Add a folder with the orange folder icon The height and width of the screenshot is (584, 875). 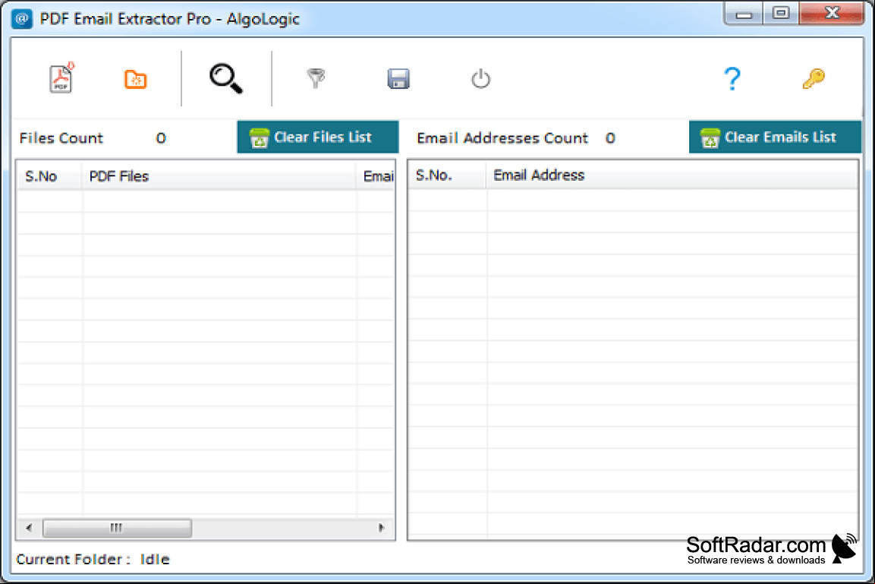(x=135, y=79)
